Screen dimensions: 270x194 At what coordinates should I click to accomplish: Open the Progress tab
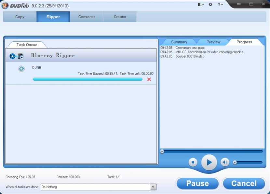(244, 42)
